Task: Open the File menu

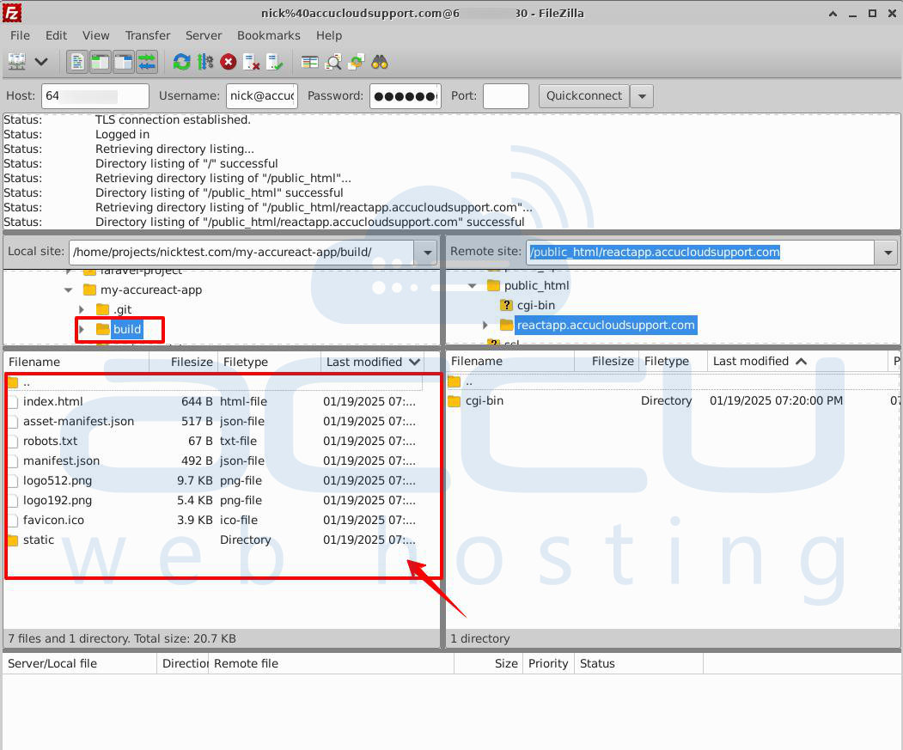Action: (x=20, y=36)
